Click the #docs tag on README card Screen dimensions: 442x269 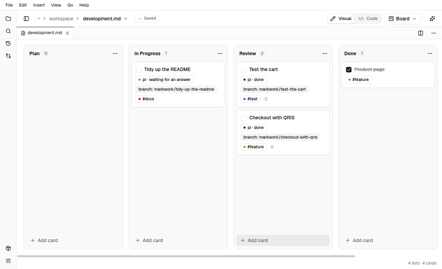(146, 99)
